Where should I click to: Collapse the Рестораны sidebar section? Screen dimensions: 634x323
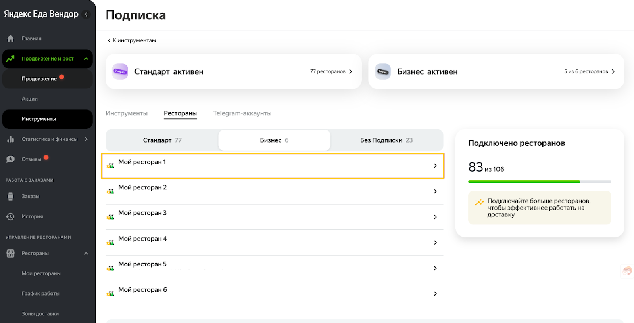coord(86,253)
